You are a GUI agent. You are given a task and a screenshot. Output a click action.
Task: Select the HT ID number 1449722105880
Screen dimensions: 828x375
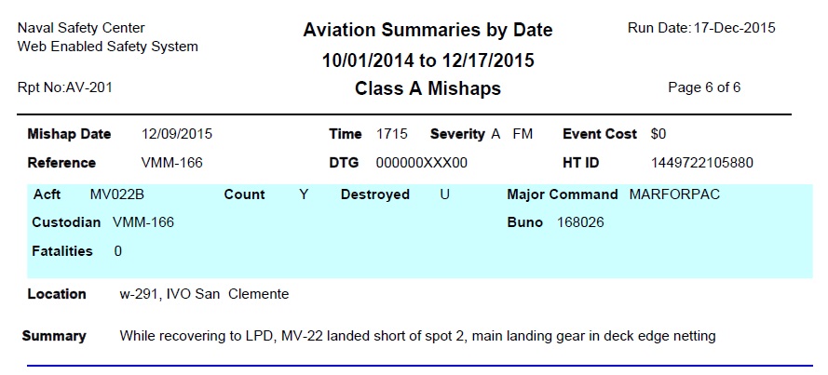click(702, 163)
